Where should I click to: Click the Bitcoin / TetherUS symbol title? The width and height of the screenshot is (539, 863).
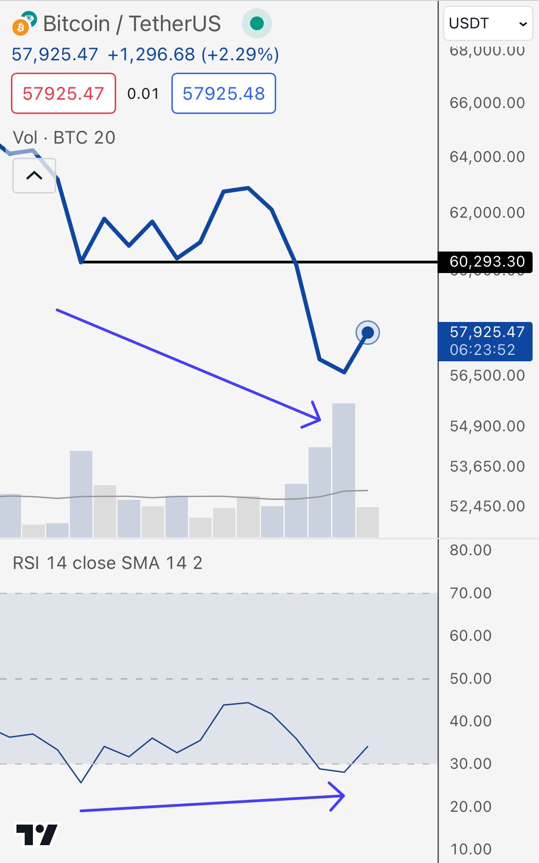click(x=132, y=23)
